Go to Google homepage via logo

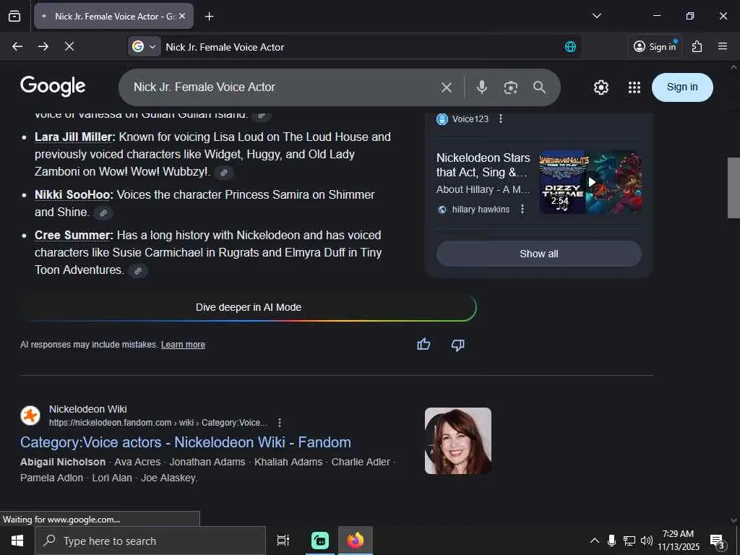click(53, 87)
